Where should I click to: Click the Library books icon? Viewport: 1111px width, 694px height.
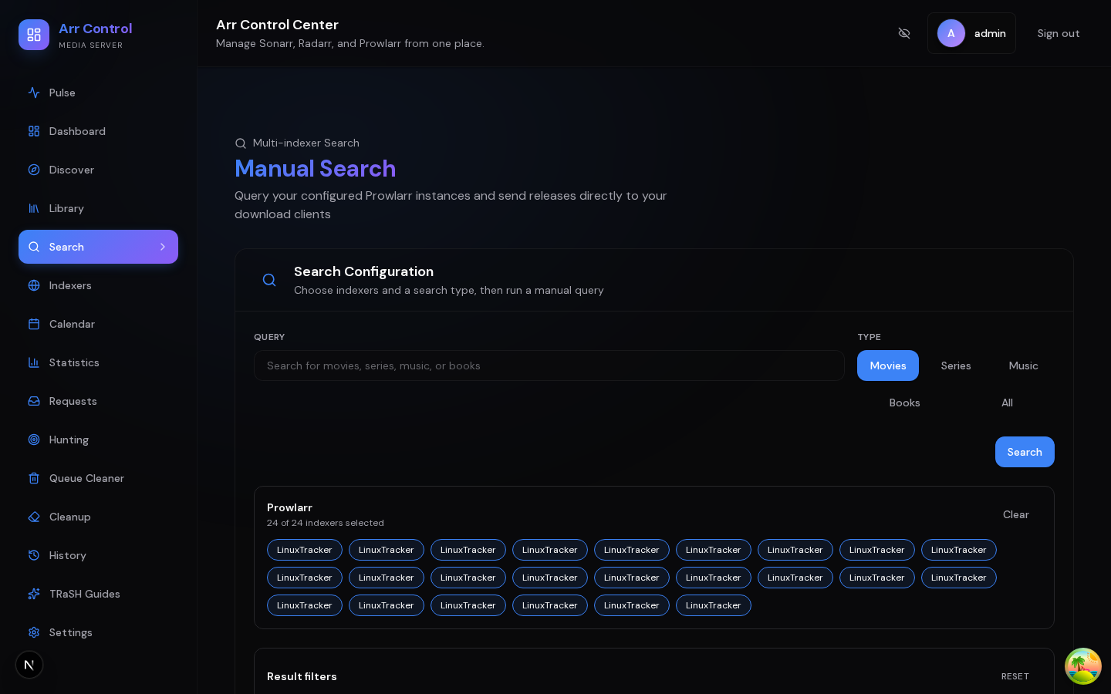coord(34,208)
